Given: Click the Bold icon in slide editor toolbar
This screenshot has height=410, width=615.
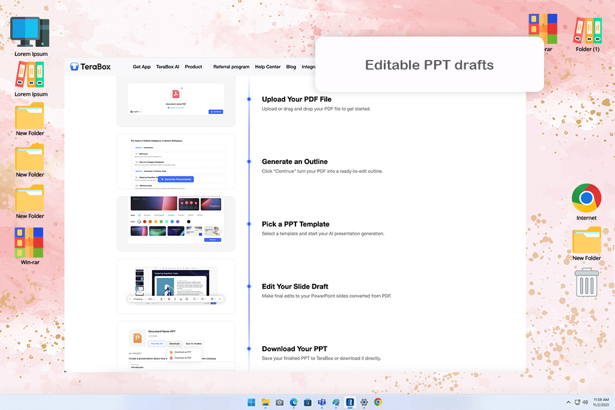Looking at the screenshot, I should [169, 299].
